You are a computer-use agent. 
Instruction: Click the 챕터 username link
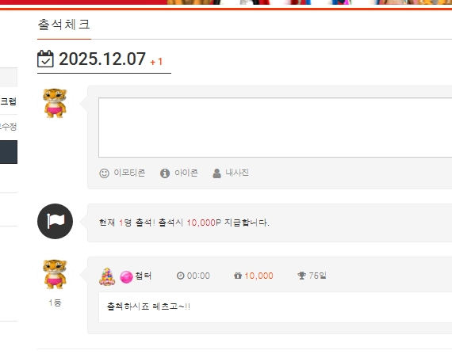pos(144,276)
